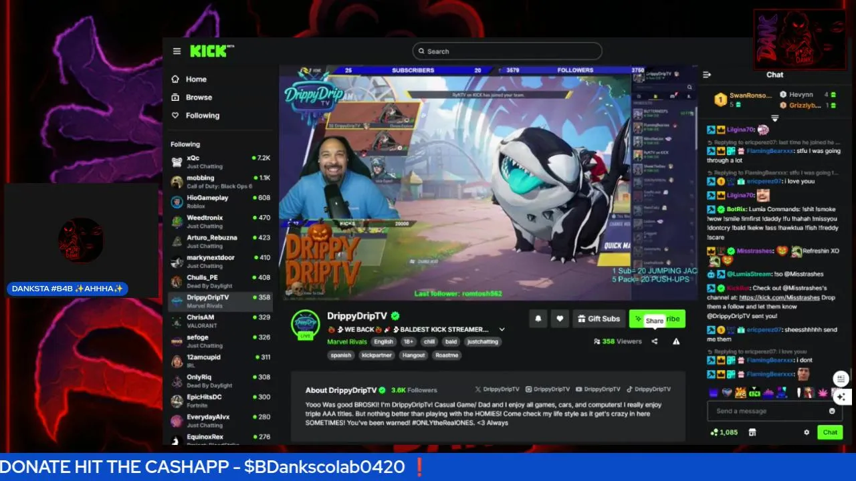Select the 18+ tag

409,342
